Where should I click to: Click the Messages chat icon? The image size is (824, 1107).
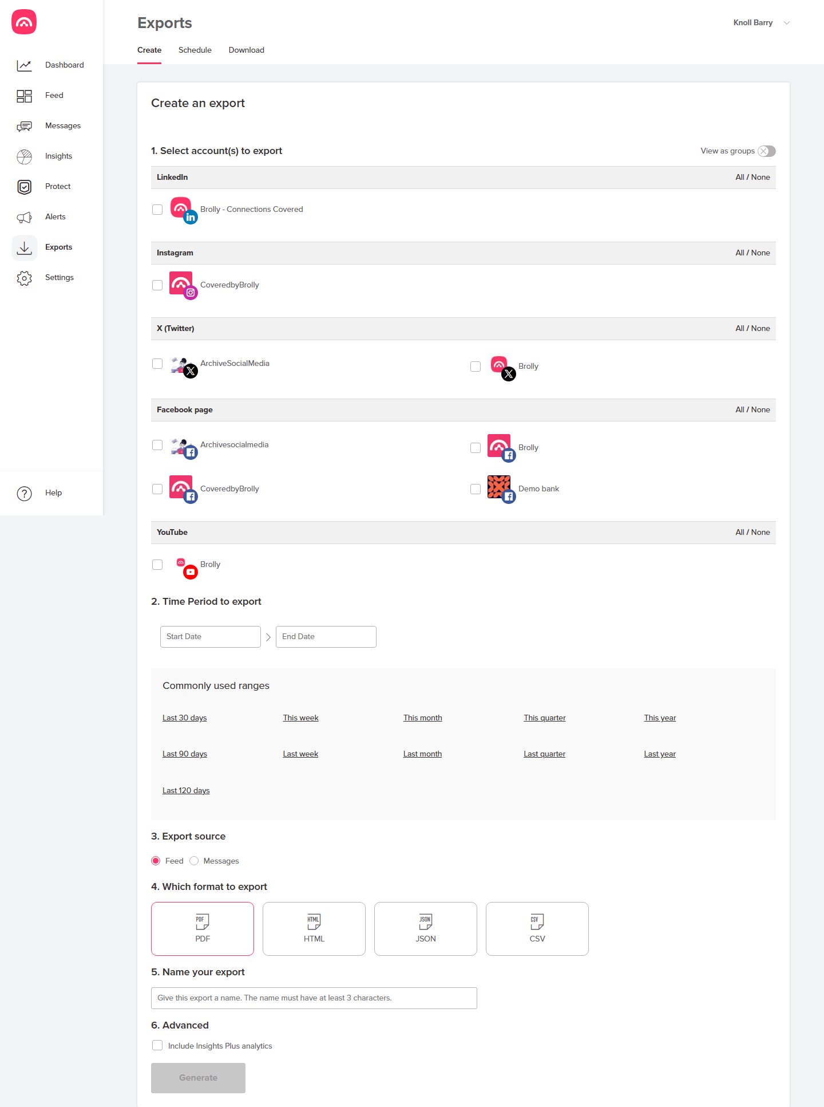pyautogui.click(x=24, y=126)
